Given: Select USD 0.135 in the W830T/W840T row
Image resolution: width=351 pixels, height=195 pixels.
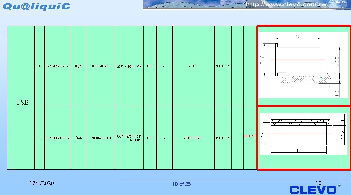Looking at the screenshot, I should [x=222, y=138].
